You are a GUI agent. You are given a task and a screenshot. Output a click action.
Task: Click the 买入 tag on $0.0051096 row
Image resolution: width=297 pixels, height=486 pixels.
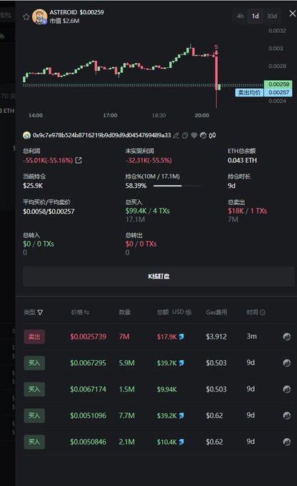click(x=34, y=416)
